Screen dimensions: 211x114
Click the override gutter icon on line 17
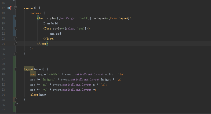click(x=9, y=8)
